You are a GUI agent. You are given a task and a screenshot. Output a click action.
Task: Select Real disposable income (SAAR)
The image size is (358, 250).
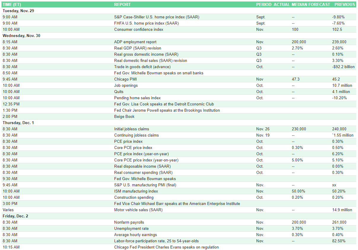(x=143, y=166)
